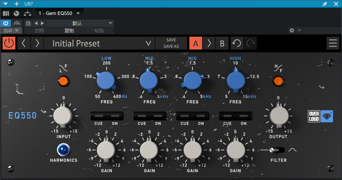Select previous host preset left triangle
Viewport: 342px width, 180px height.
click(36, 23)
